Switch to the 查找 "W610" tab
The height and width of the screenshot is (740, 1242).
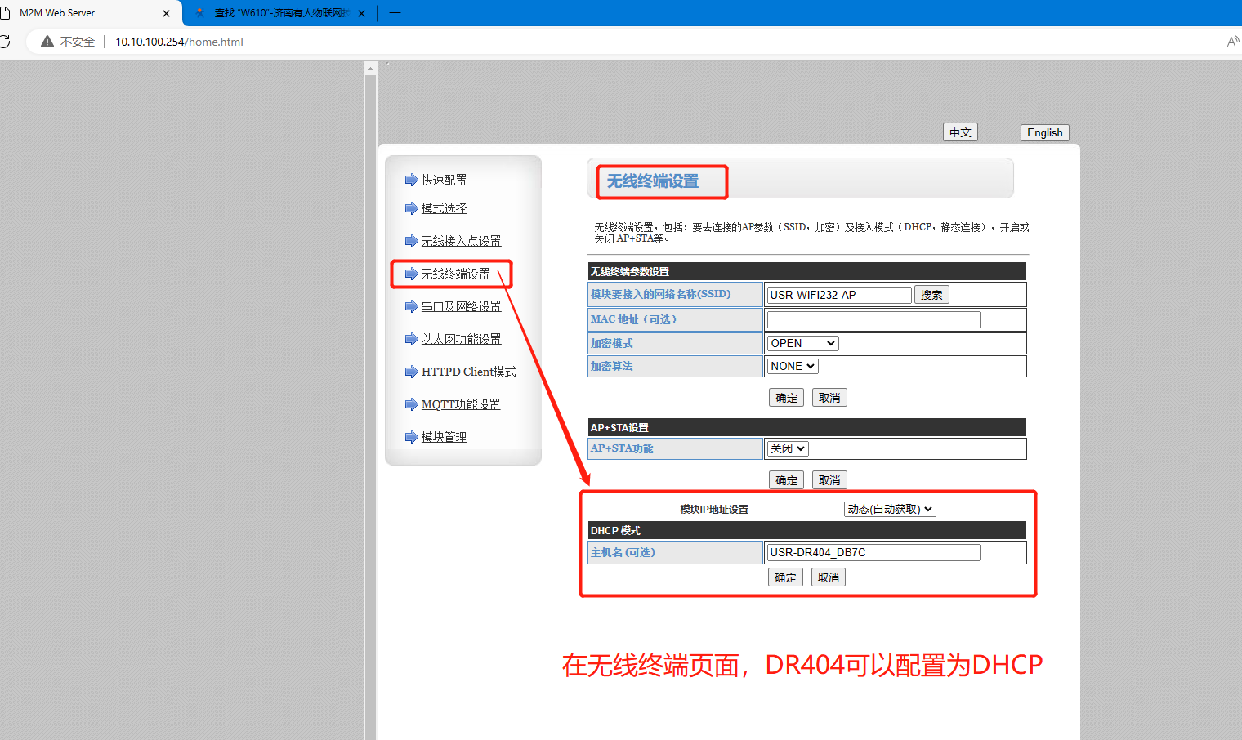click(x=279, y=13)
